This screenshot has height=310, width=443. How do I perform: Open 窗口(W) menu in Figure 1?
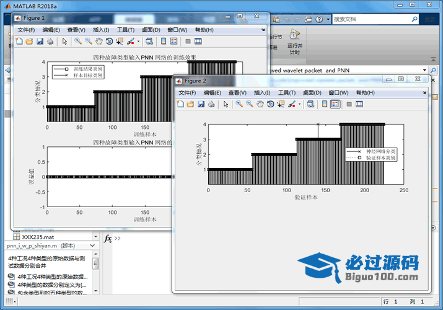pyautogui.click(x=177, y=30)
